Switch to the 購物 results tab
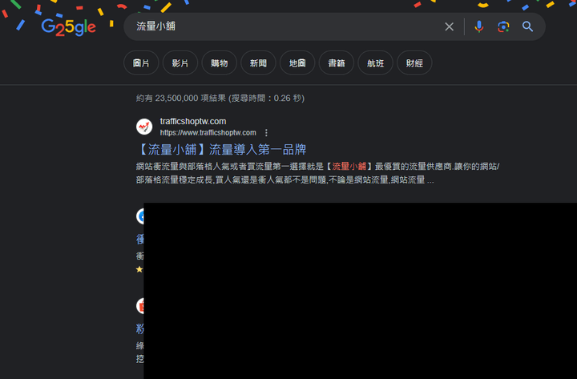The image size is (577, 379). click(220, 63)
